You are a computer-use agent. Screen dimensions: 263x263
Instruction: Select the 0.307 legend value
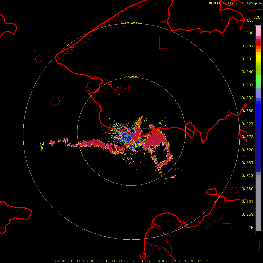coord(248,202)
